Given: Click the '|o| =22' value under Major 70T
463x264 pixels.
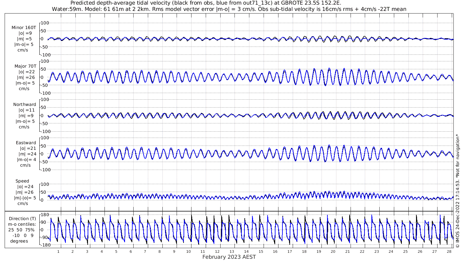Looking at the screenshot, I should click(x=27, y=72).
